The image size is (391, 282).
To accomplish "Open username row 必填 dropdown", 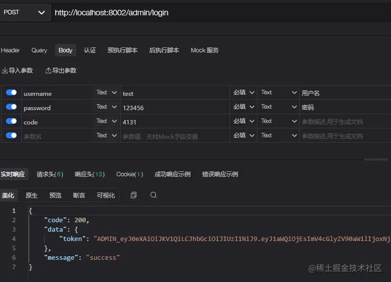I will point(244,92).
